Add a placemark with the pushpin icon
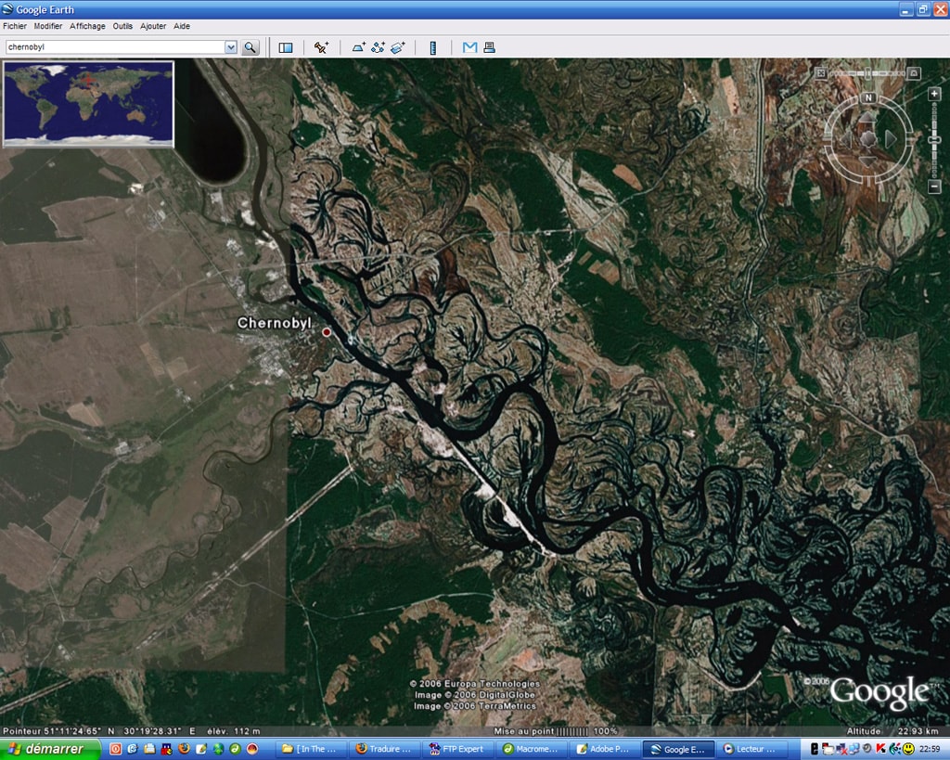950x760 pixels. (x=321, y=47)
